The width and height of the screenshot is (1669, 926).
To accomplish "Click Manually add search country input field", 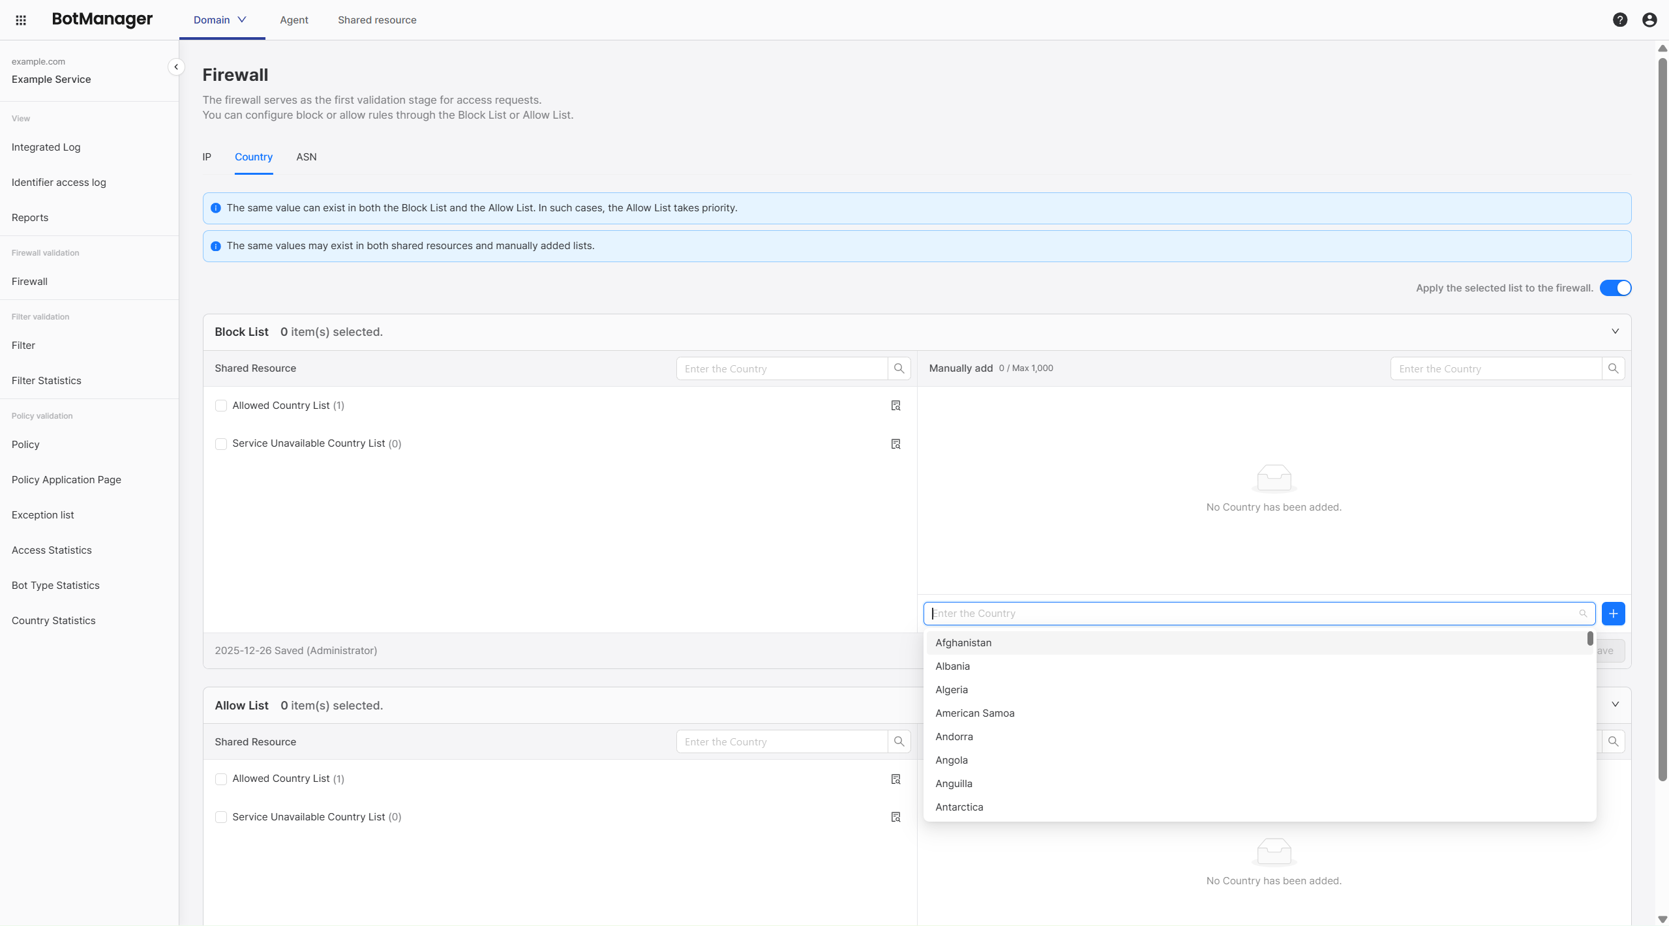I will (x=1496, y=369).
